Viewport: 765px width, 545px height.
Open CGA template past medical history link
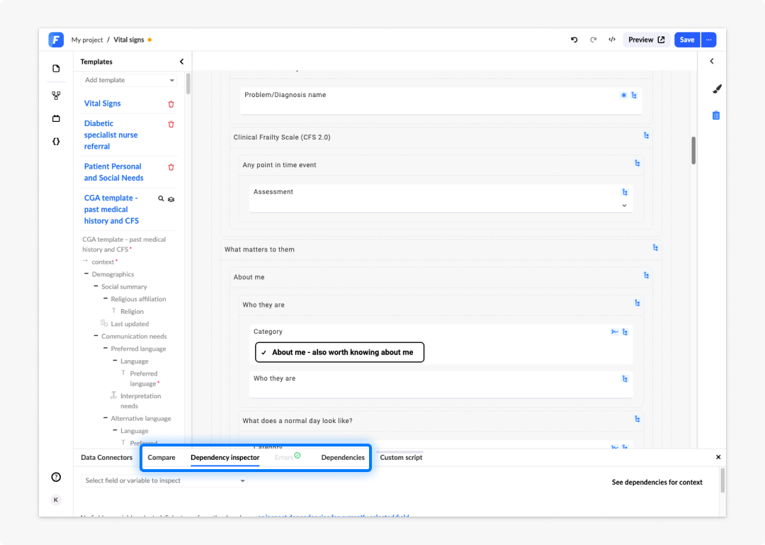[111, 209]
